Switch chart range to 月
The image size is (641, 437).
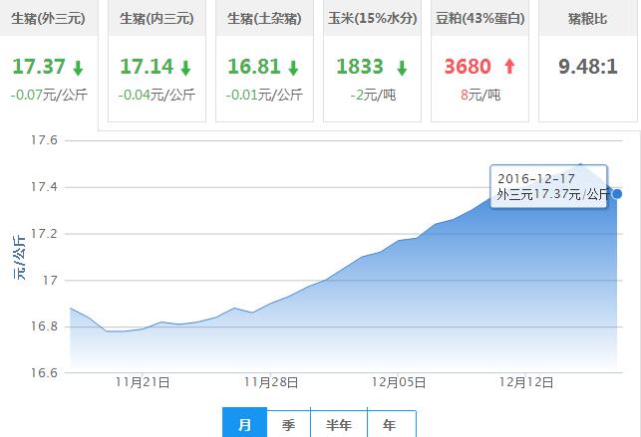point(244,423)
